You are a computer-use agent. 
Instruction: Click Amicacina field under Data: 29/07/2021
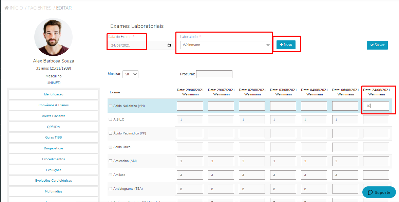pos(221,161)
